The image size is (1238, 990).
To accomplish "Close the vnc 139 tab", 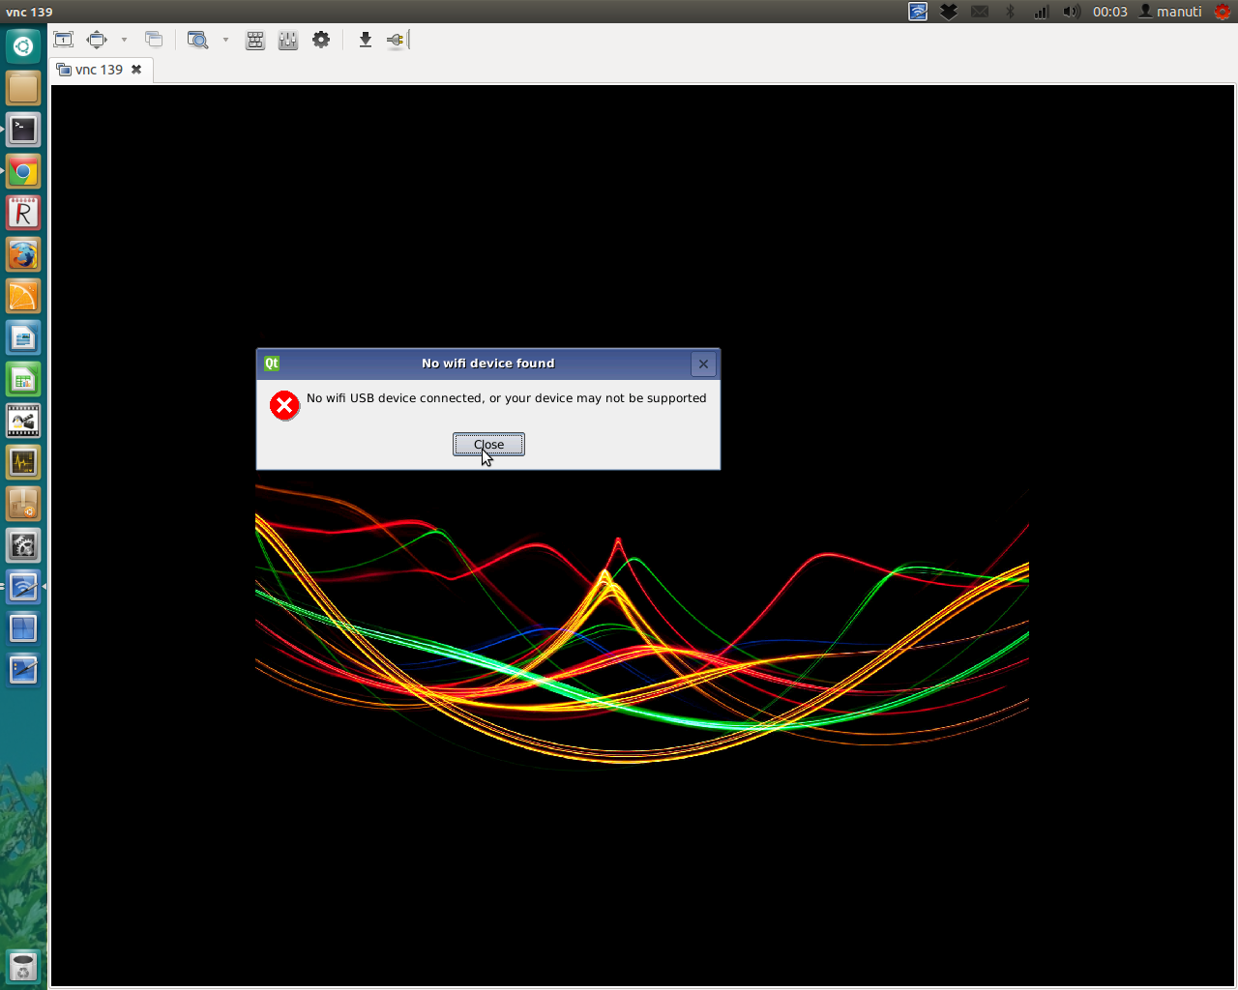I will pos(136,70).
